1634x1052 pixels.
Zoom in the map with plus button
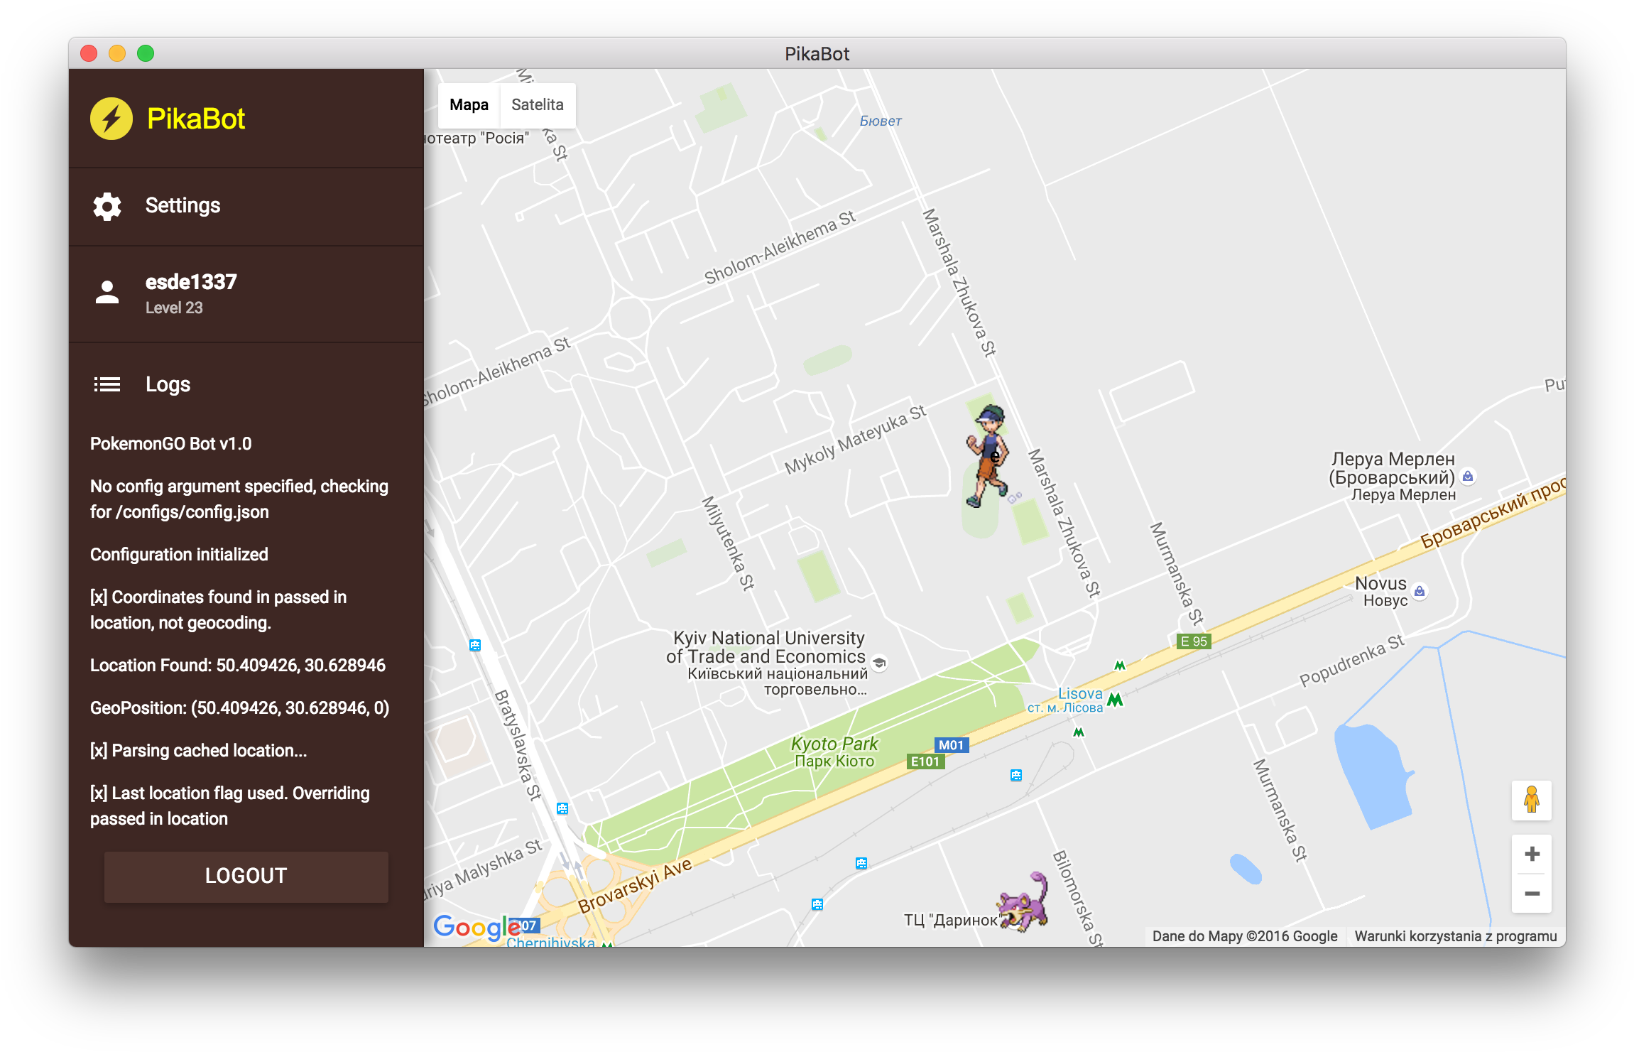tap(1532, 854)
